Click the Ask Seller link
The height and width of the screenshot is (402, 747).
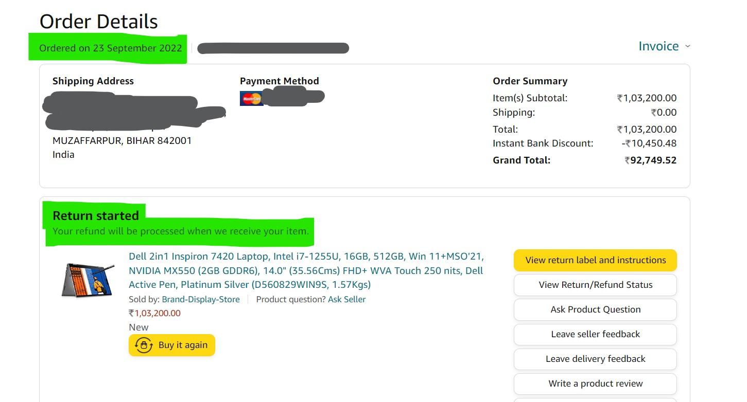pos(346,299)
